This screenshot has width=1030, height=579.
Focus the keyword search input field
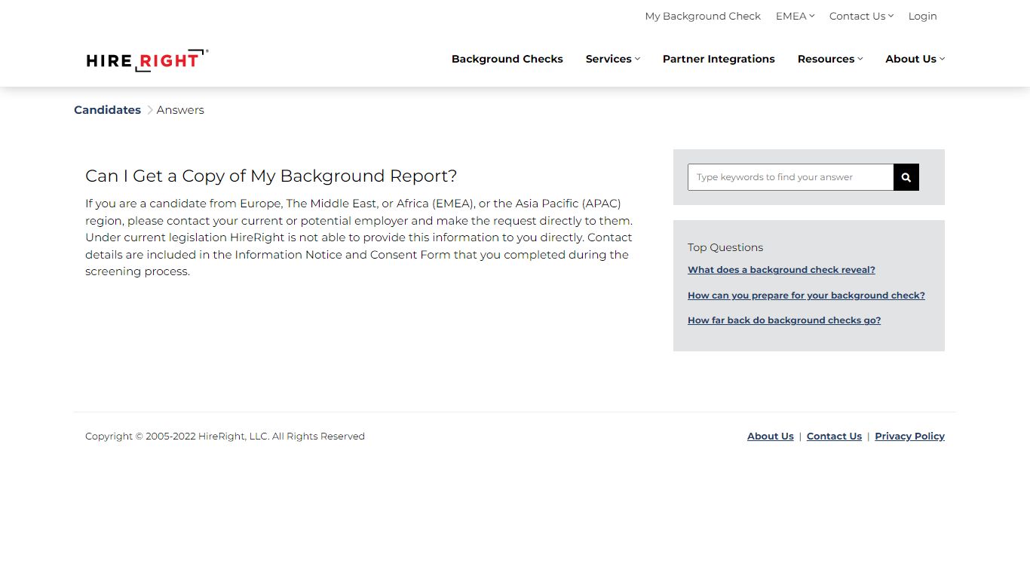coord(790,177)
